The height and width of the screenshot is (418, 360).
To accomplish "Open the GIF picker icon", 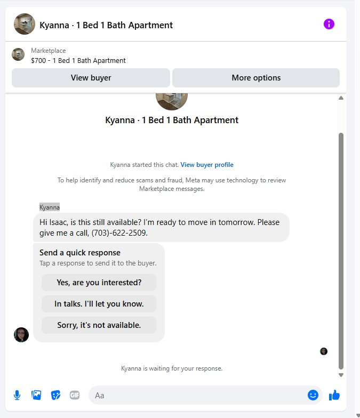I will click(75, 395).
